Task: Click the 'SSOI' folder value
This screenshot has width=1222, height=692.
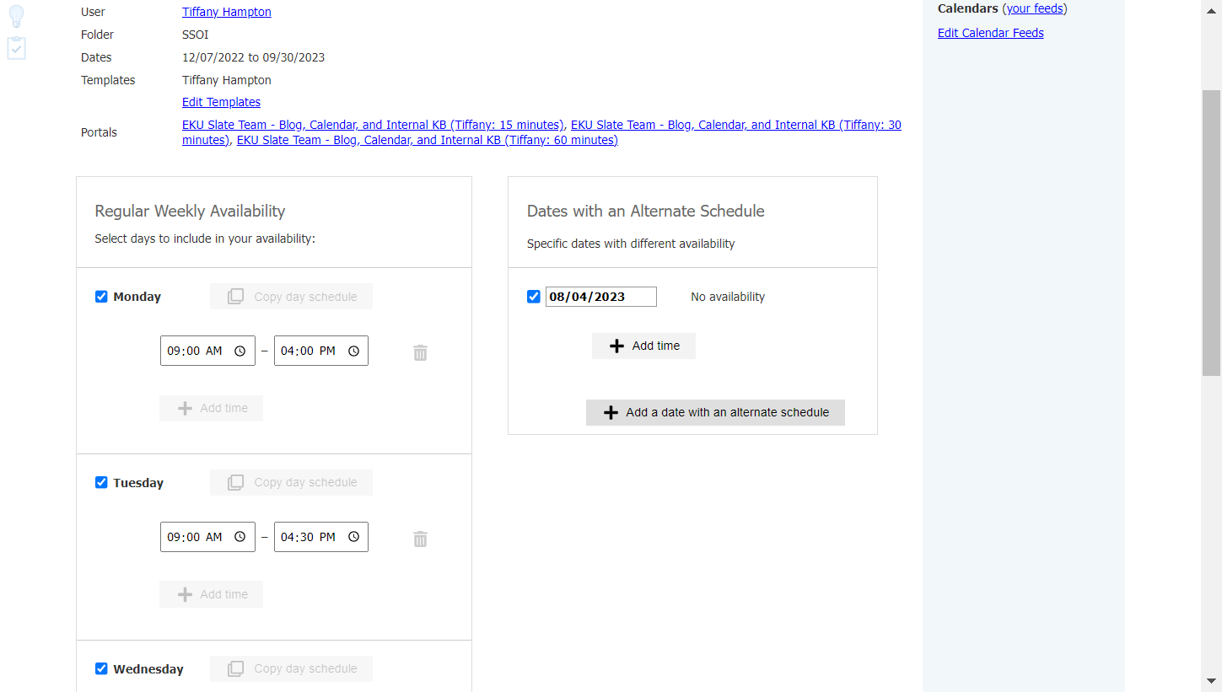Action: 196,35
